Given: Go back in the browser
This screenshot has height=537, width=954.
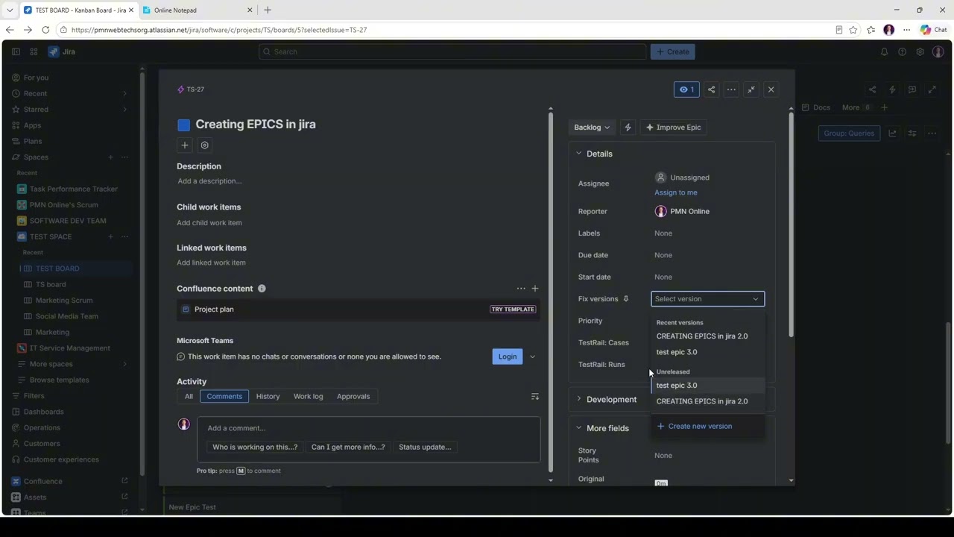Looking at the screenshot, I should coord(10,30).
